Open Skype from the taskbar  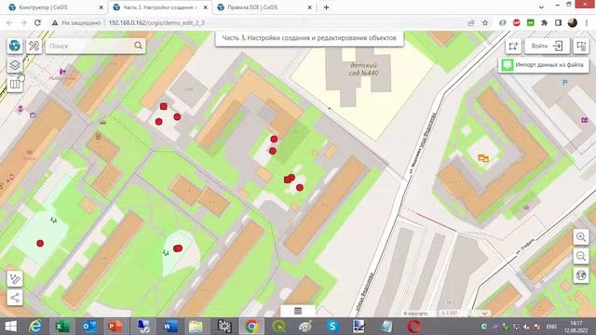332,327
